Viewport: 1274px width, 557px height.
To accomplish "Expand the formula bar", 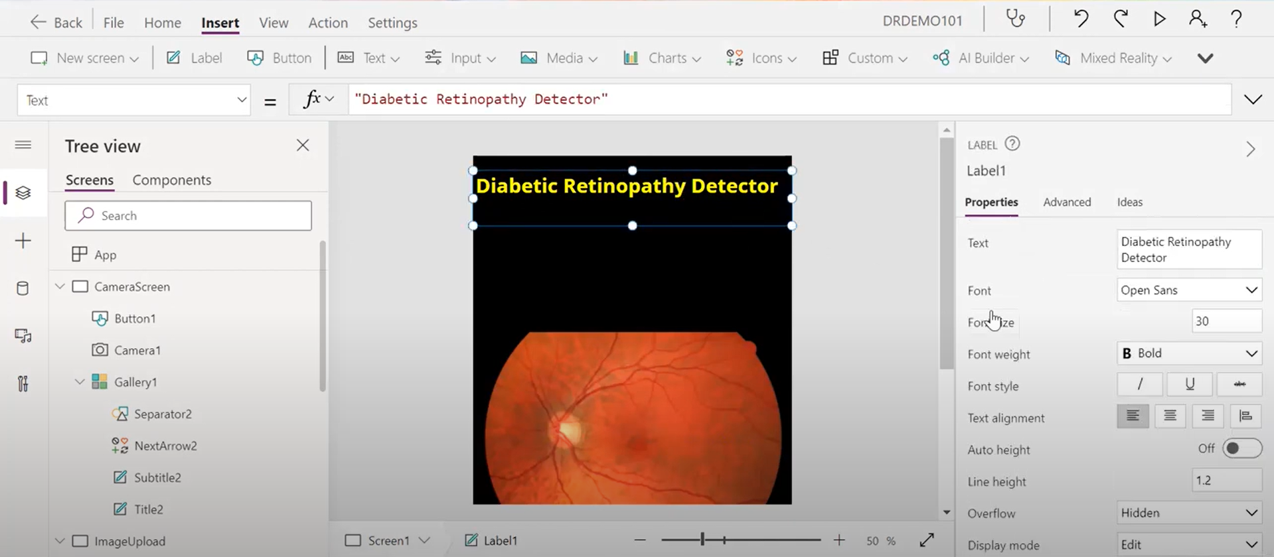I will (x=1253, y=99).
